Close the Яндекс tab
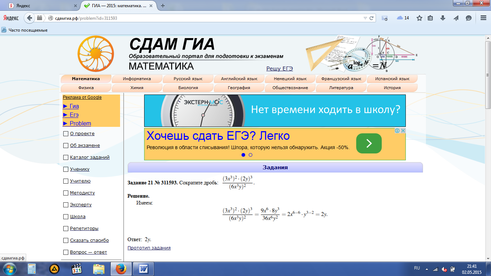This screenshot has height=276, width=491. (x=75, y=6)
